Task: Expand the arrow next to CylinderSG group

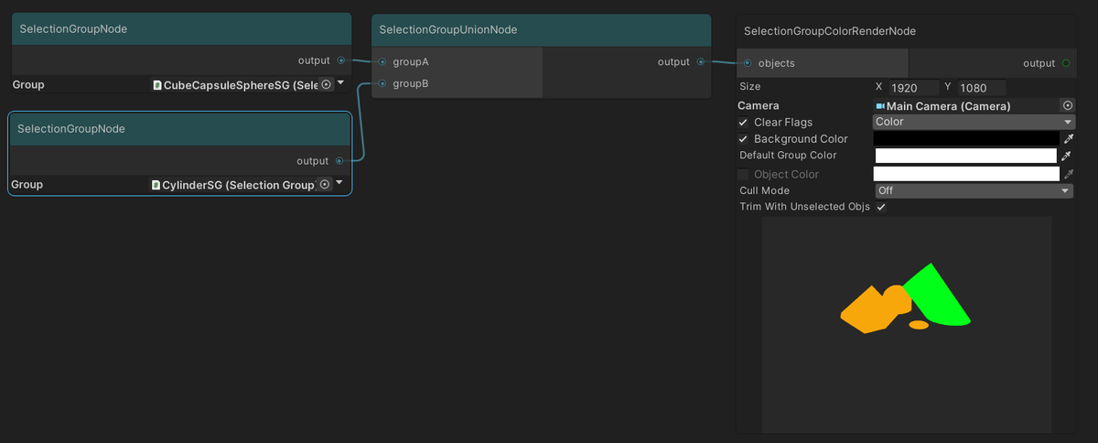Action: click(x=340, y=183)
